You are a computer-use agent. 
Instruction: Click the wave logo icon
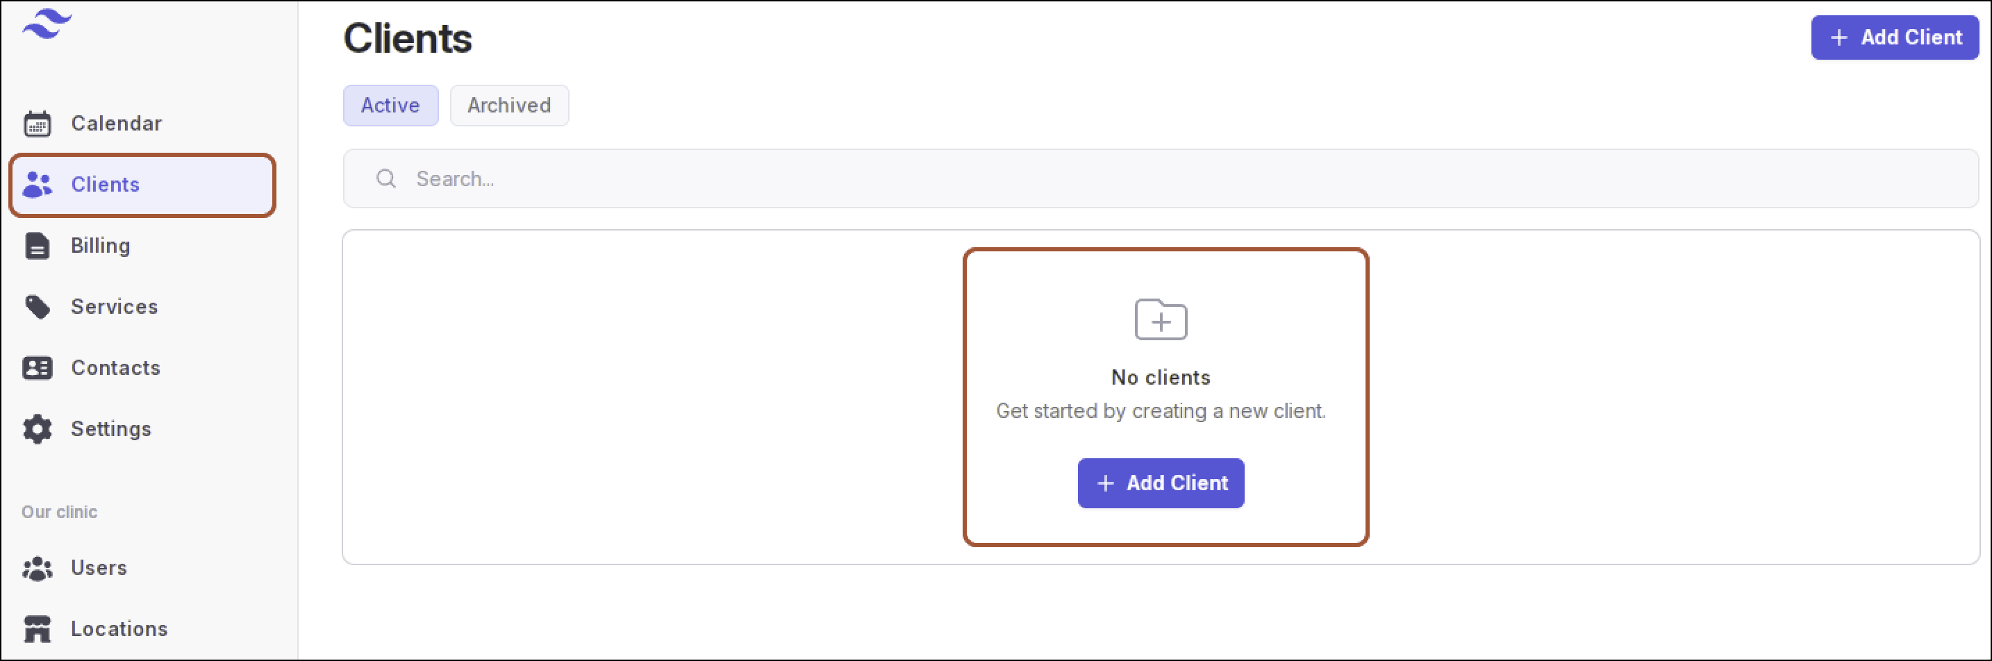point(47,24)
